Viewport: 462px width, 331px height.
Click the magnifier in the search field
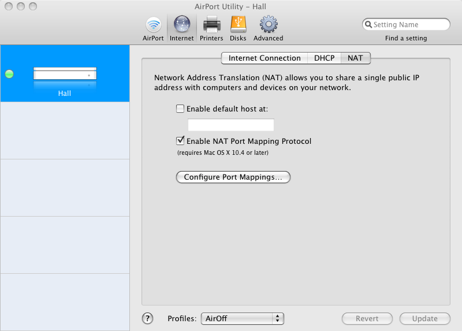click(368, 24)
